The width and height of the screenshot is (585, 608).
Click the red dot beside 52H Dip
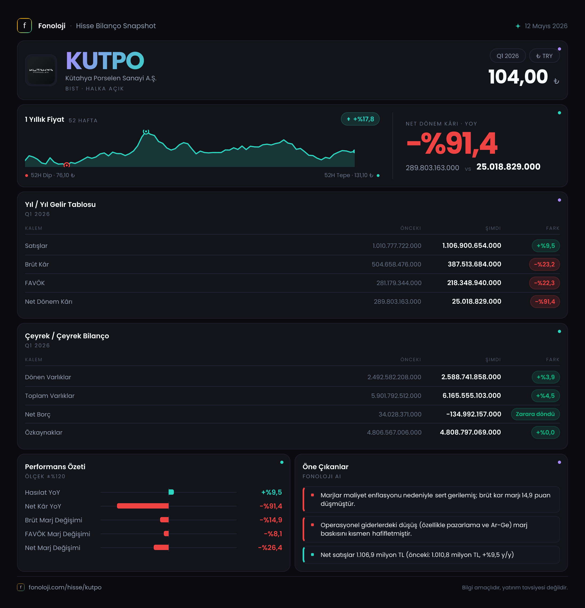pyautogui.click(x=27, y=176)
